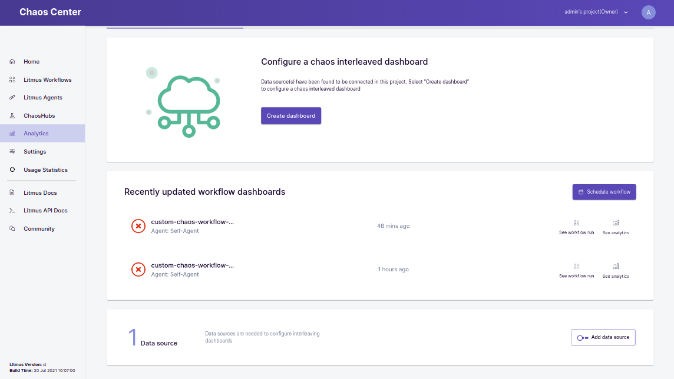Click the Schedule workflow button
The width and height of the screenshot is (674, 379).
click(x=604, y=192)
